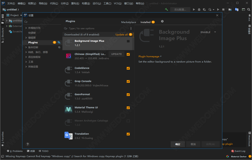Expand the 其他设置 settings category
The image size is (252, 160).
26,67
